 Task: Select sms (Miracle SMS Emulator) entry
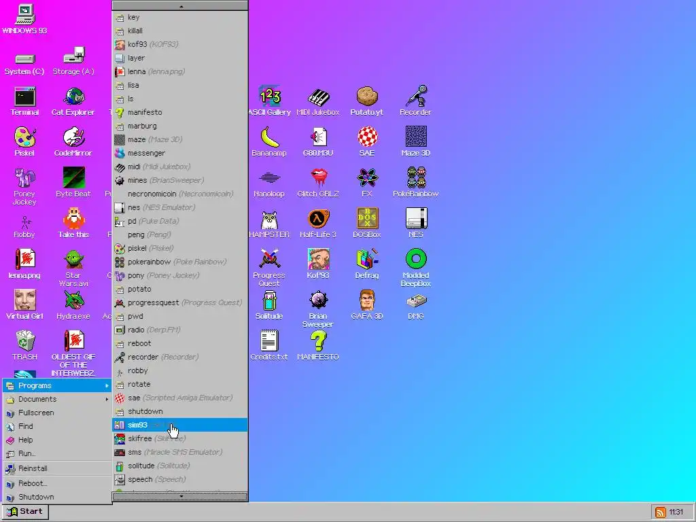tap(179, 452)
